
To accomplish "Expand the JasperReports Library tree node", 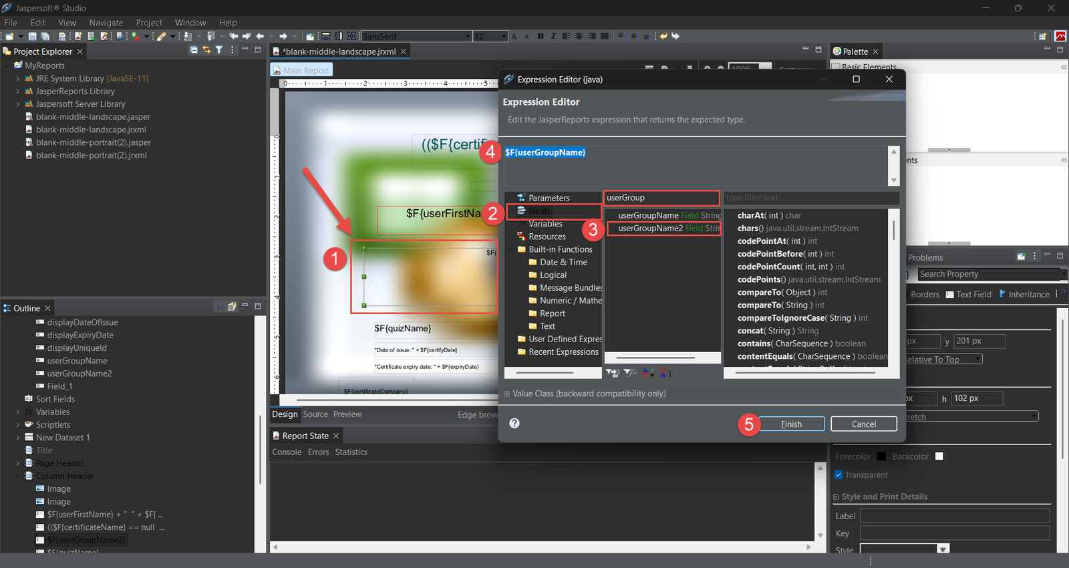I will click(18, 92).
